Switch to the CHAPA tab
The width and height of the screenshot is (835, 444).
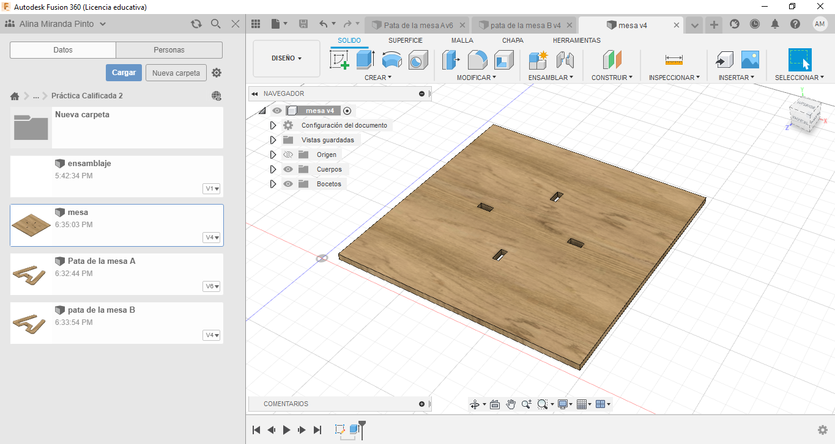tap(513, 40)
